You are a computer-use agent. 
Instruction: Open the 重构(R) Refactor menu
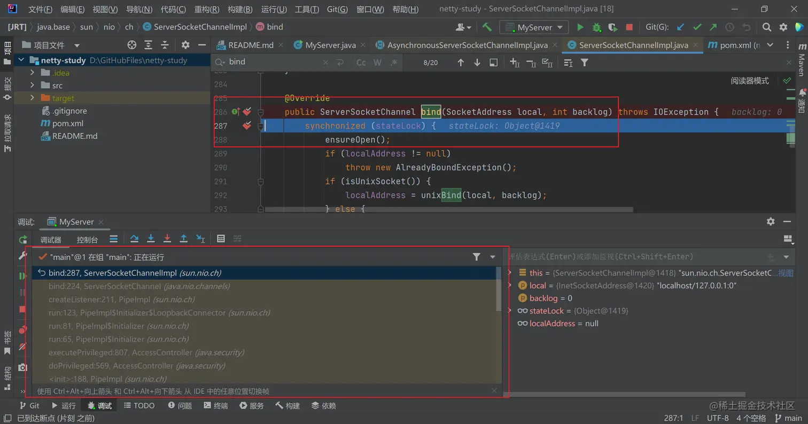[x=206, y=9]
